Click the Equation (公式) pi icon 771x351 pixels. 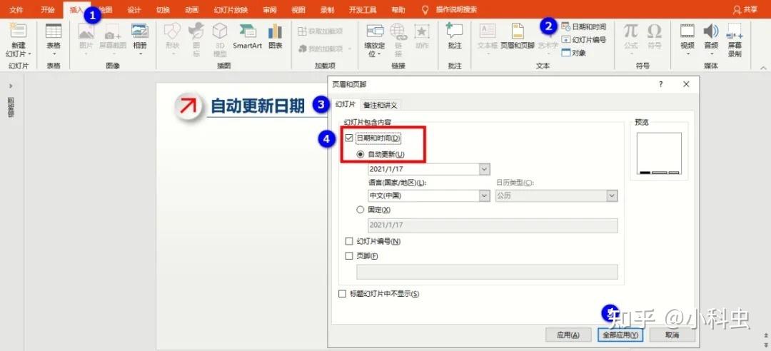(x=631, y=31)
